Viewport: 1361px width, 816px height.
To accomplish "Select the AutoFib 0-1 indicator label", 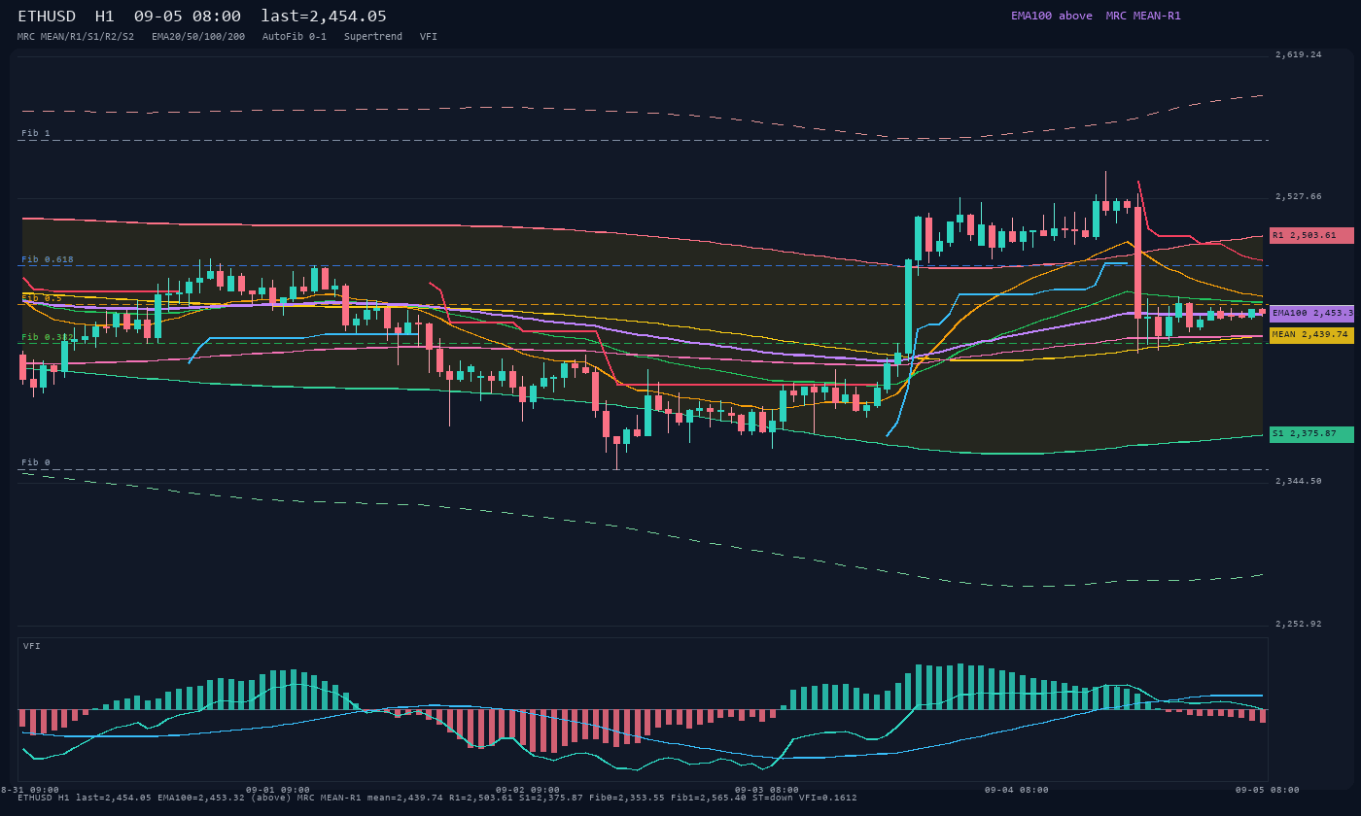I will pos(295,36).
